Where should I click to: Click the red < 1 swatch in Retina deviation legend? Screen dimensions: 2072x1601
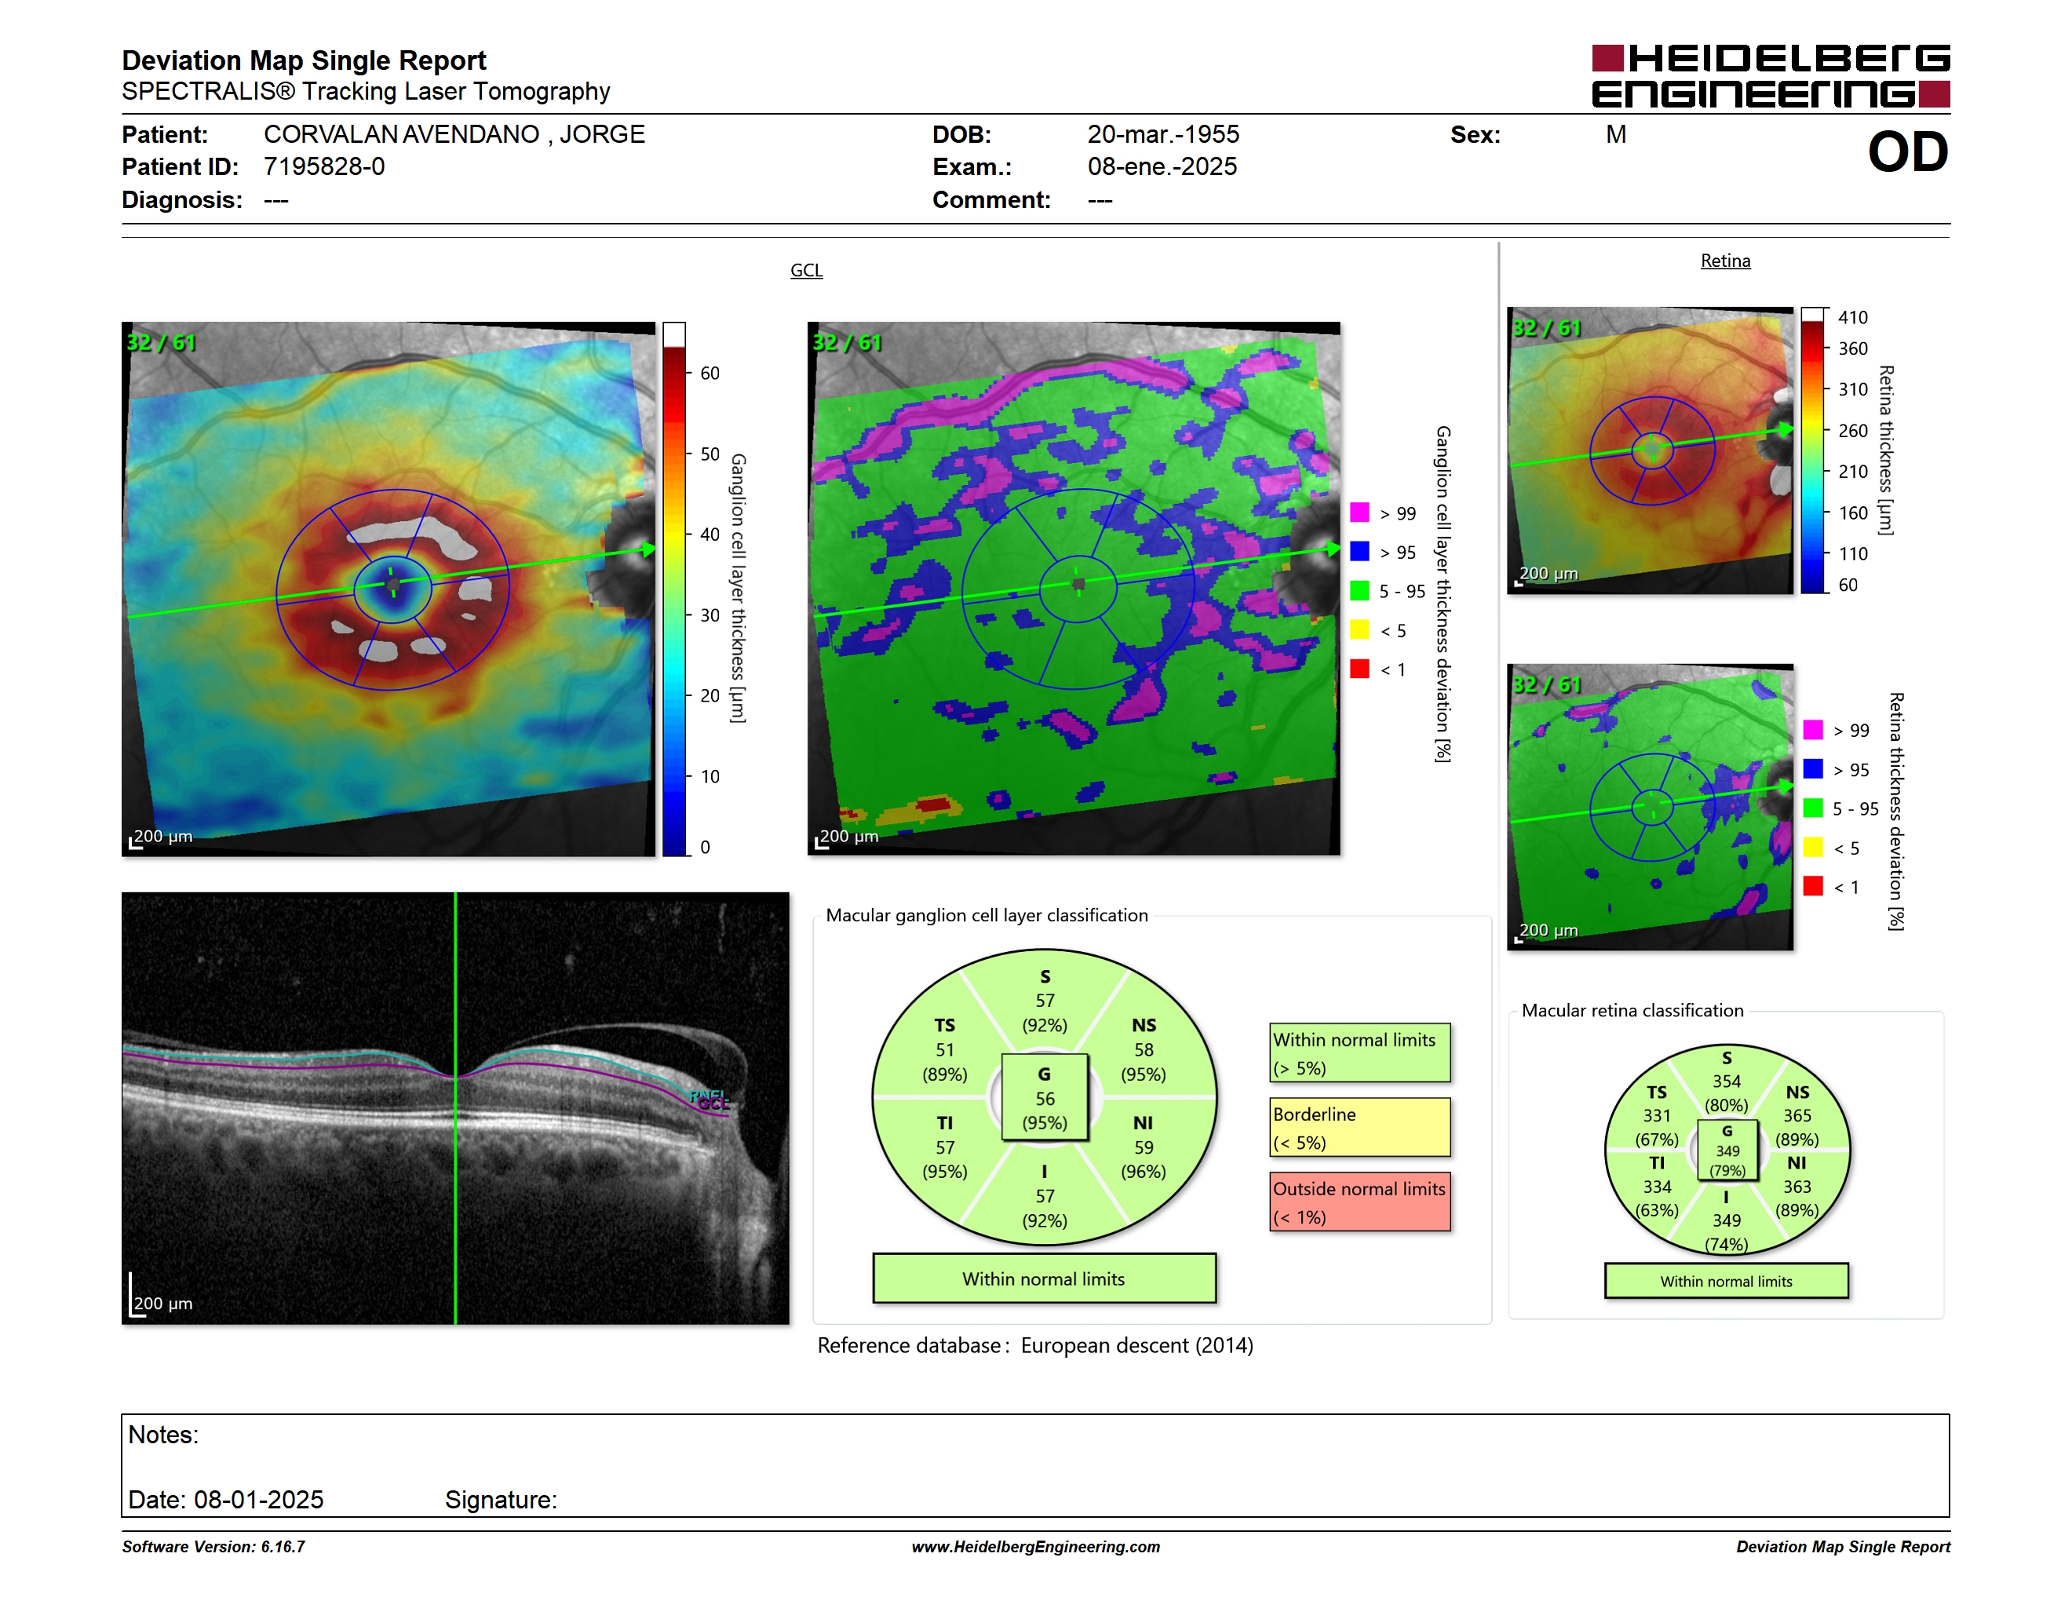pyautogui.click(x=1813, y=886)
